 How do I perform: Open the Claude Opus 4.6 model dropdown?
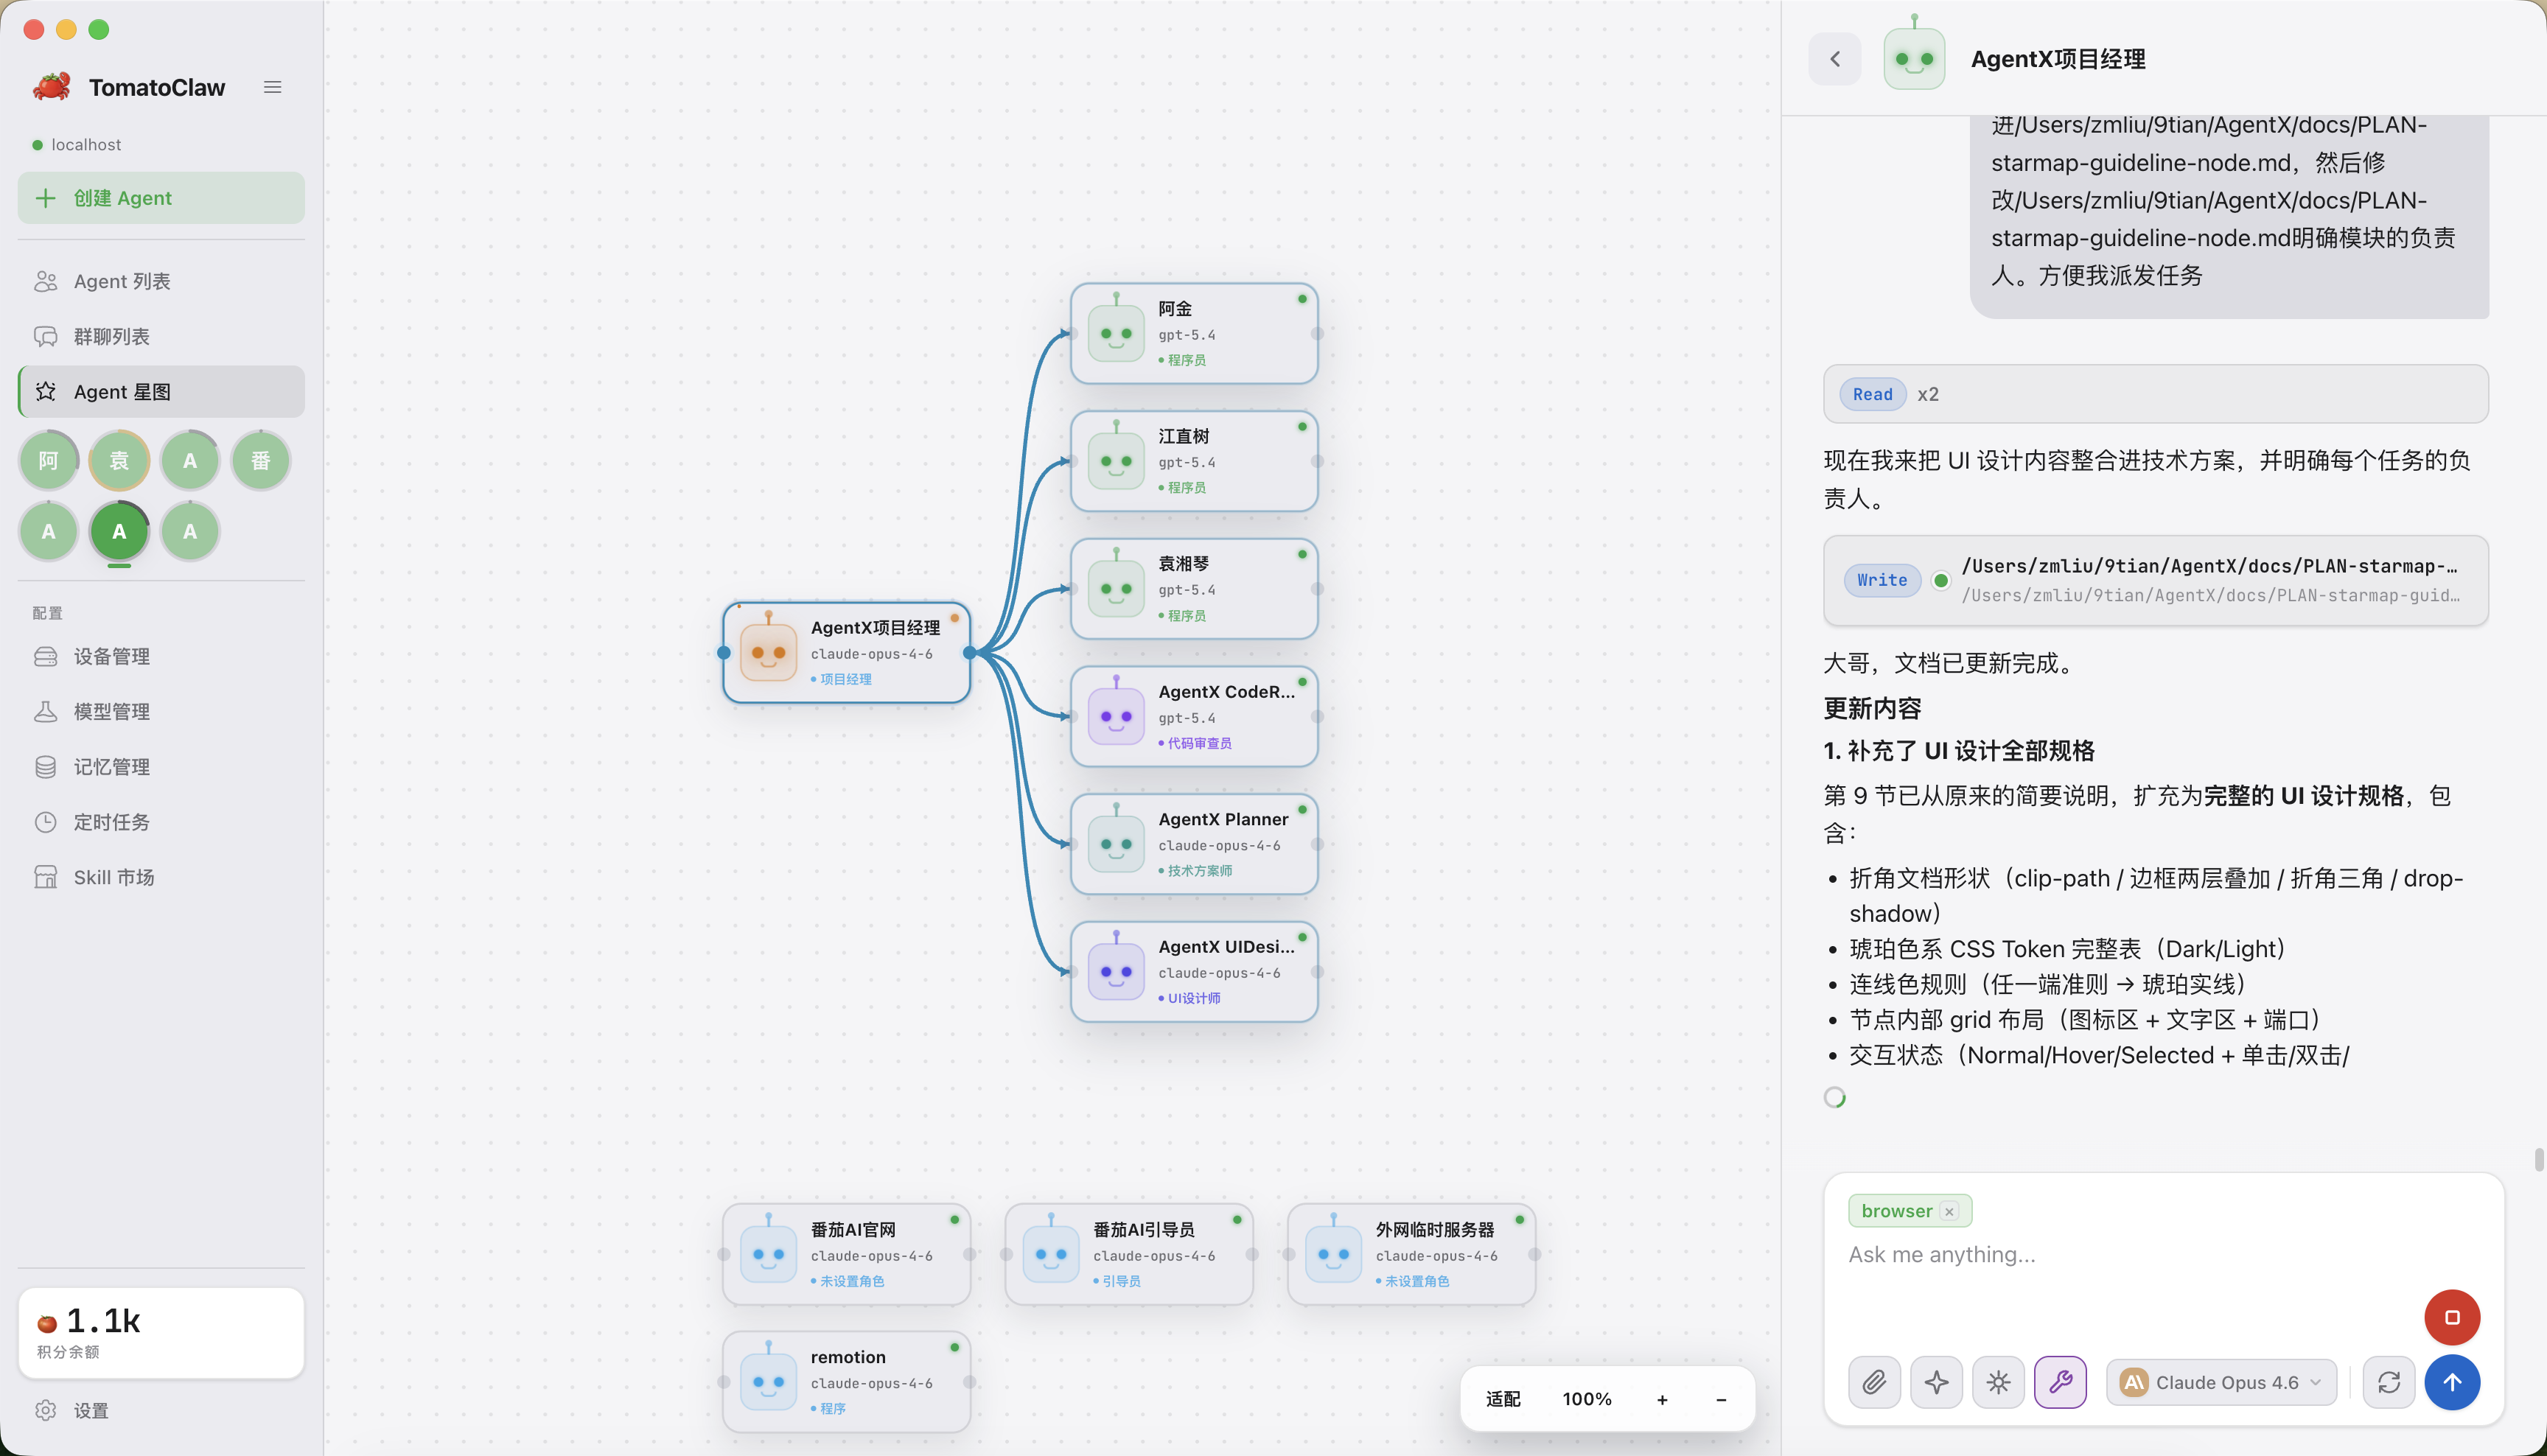point(2221,1382)
